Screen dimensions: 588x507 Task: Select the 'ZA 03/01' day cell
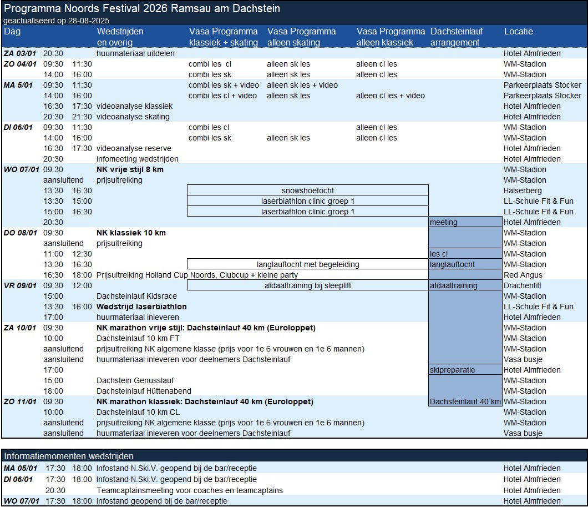[x=19, y=53]
